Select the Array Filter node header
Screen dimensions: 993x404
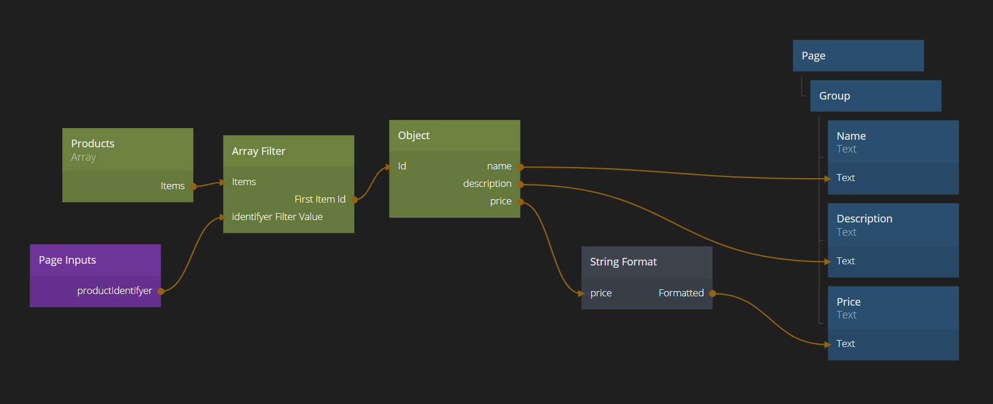(x=288, y=151)
